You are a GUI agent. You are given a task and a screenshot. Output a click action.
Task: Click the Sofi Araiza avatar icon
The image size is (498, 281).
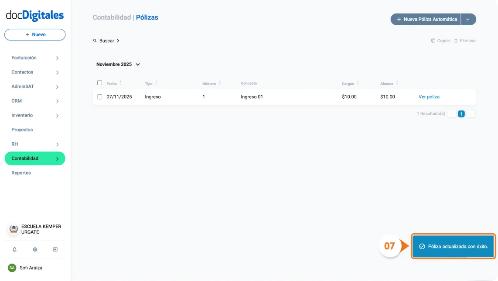(x=12, y=268)
